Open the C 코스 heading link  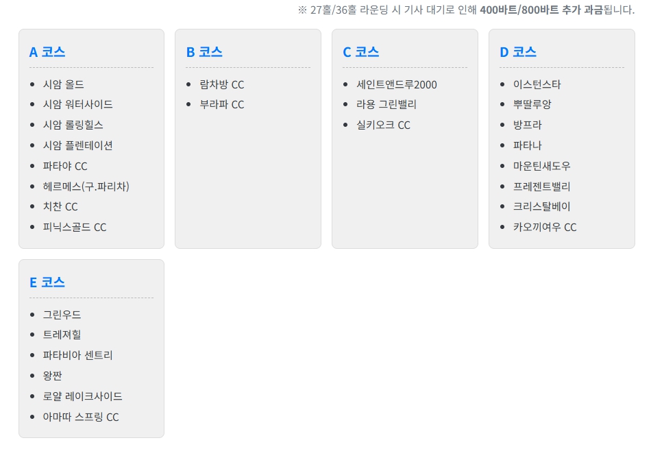(360, 52)
